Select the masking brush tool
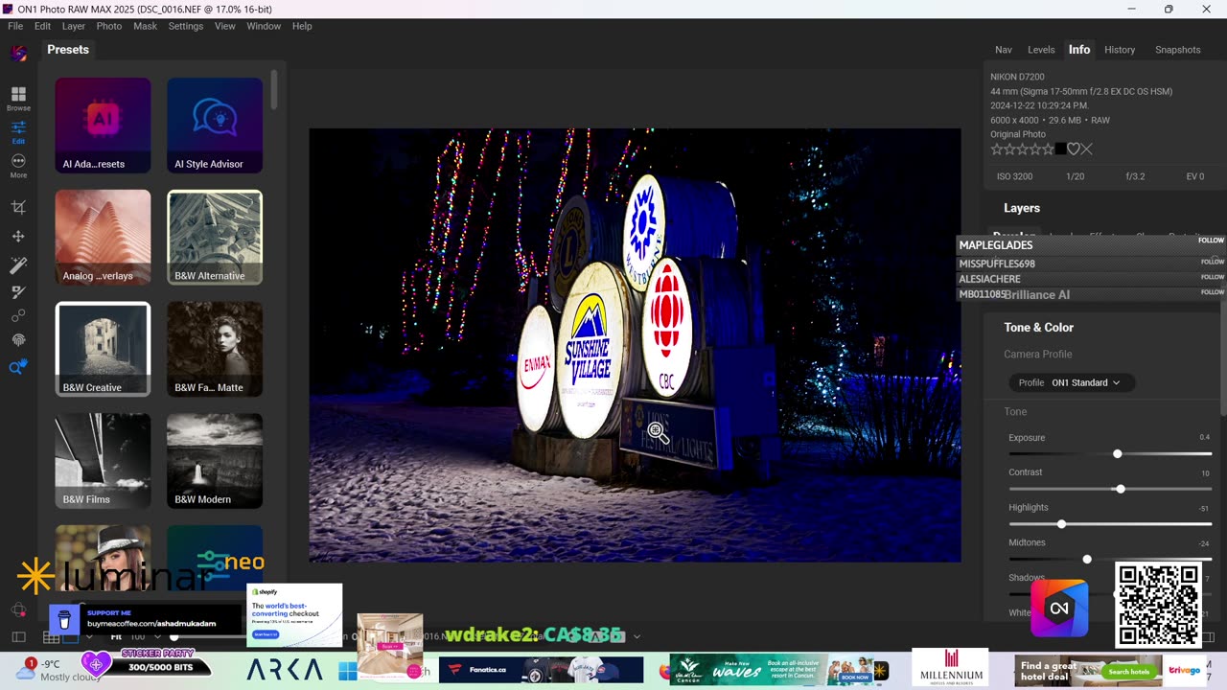This screenshot has width=1227, height=690. pyautogui.click(x=18, y=290)
